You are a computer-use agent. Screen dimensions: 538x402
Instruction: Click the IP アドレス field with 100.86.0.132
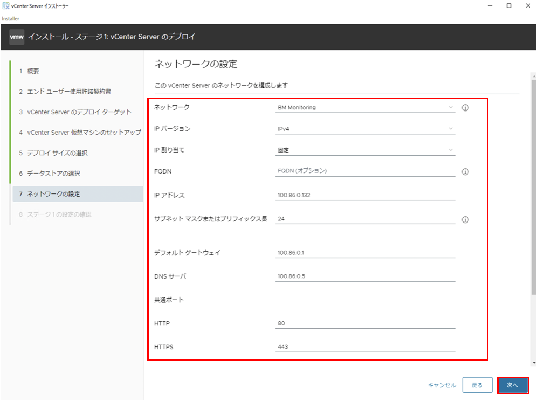(365, 195)
